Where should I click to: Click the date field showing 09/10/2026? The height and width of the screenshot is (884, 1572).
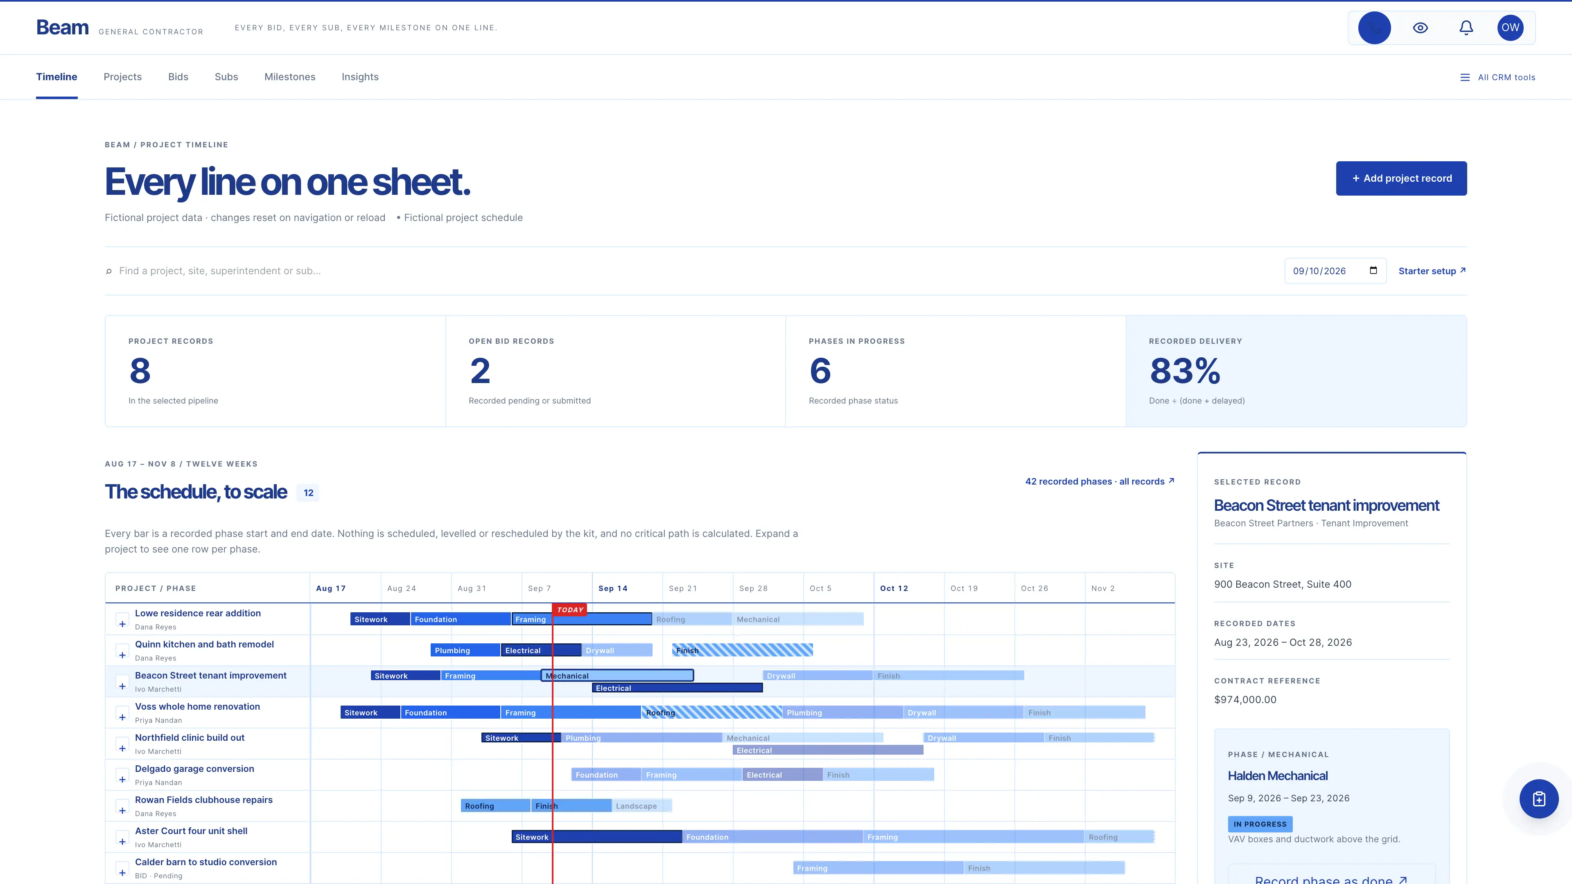click(1335, 271)
